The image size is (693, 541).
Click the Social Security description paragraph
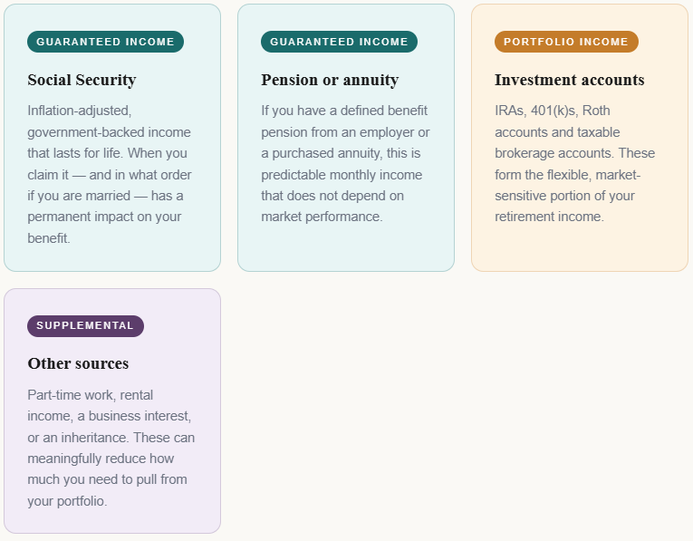110,174
